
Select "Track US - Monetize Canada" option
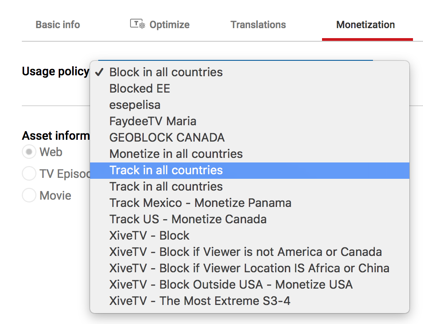click(x=188, y=219)
